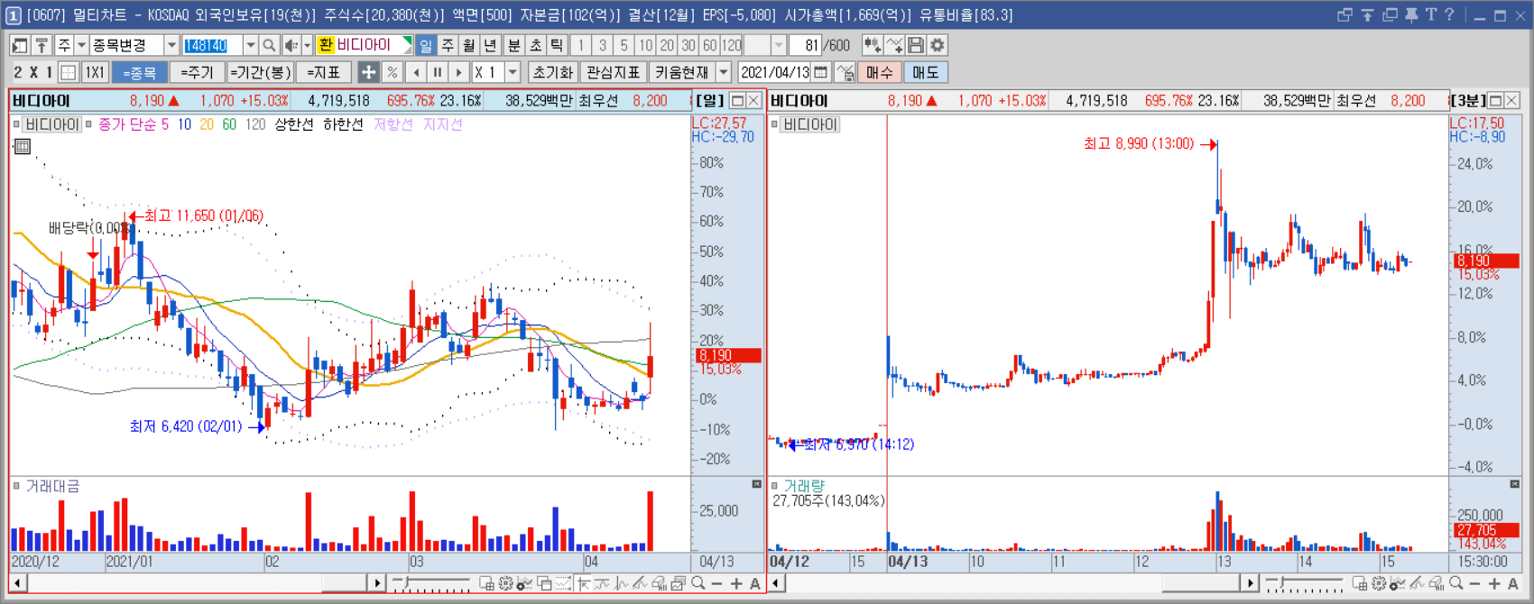Select the 주 (weekly) period toggle

coord(448,45)
